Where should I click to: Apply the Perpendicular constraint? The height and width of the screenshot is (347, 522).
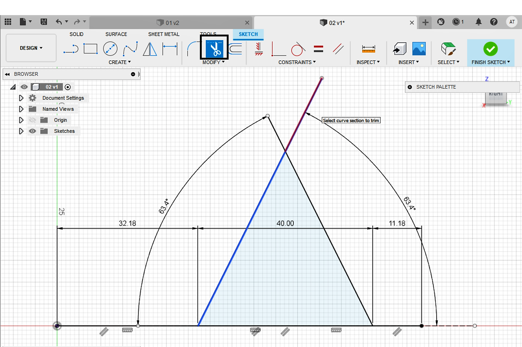[278, 49]
